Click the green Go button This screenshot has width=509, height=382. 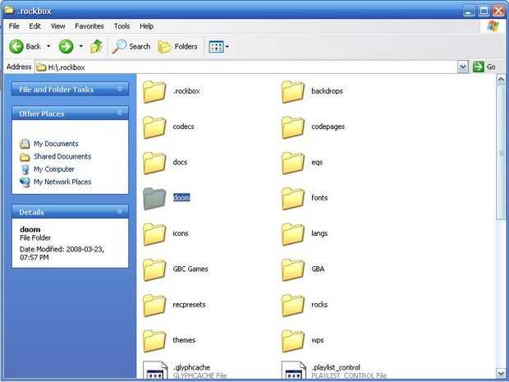coord(484,67)
